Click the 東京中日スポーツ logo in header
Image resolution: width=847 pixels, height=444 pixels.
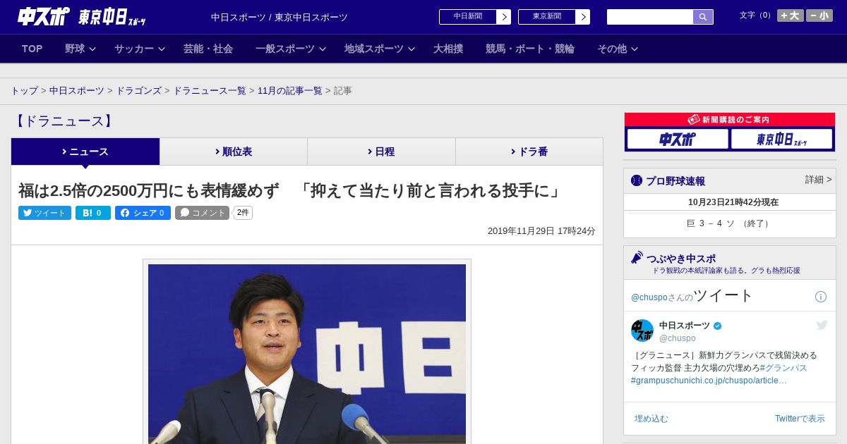(112, 17)
